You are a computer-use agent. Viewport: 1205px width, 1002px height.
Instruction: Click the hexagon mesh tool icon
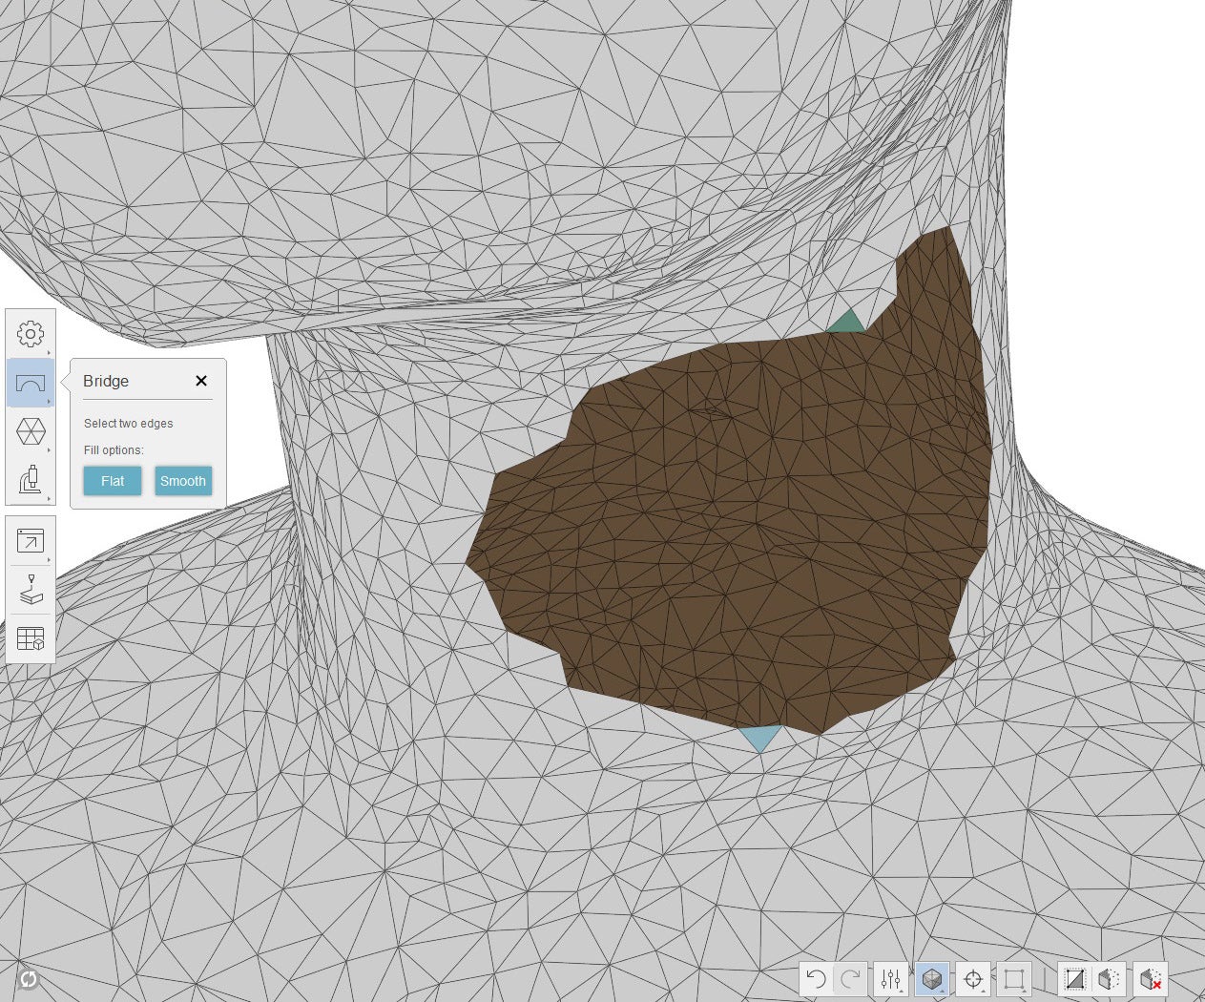[31, 431]
